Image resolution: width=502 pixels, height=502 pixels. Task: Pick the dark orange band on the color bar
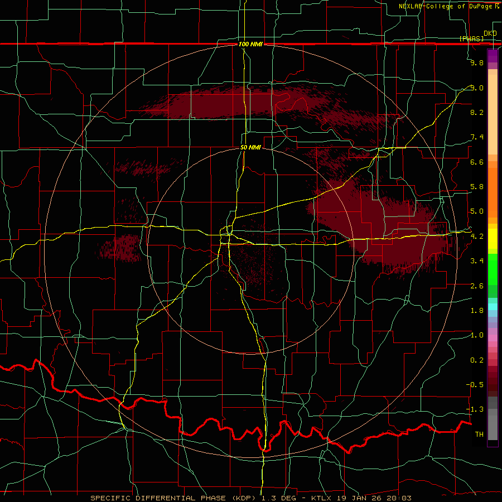(x=493, y=193)
